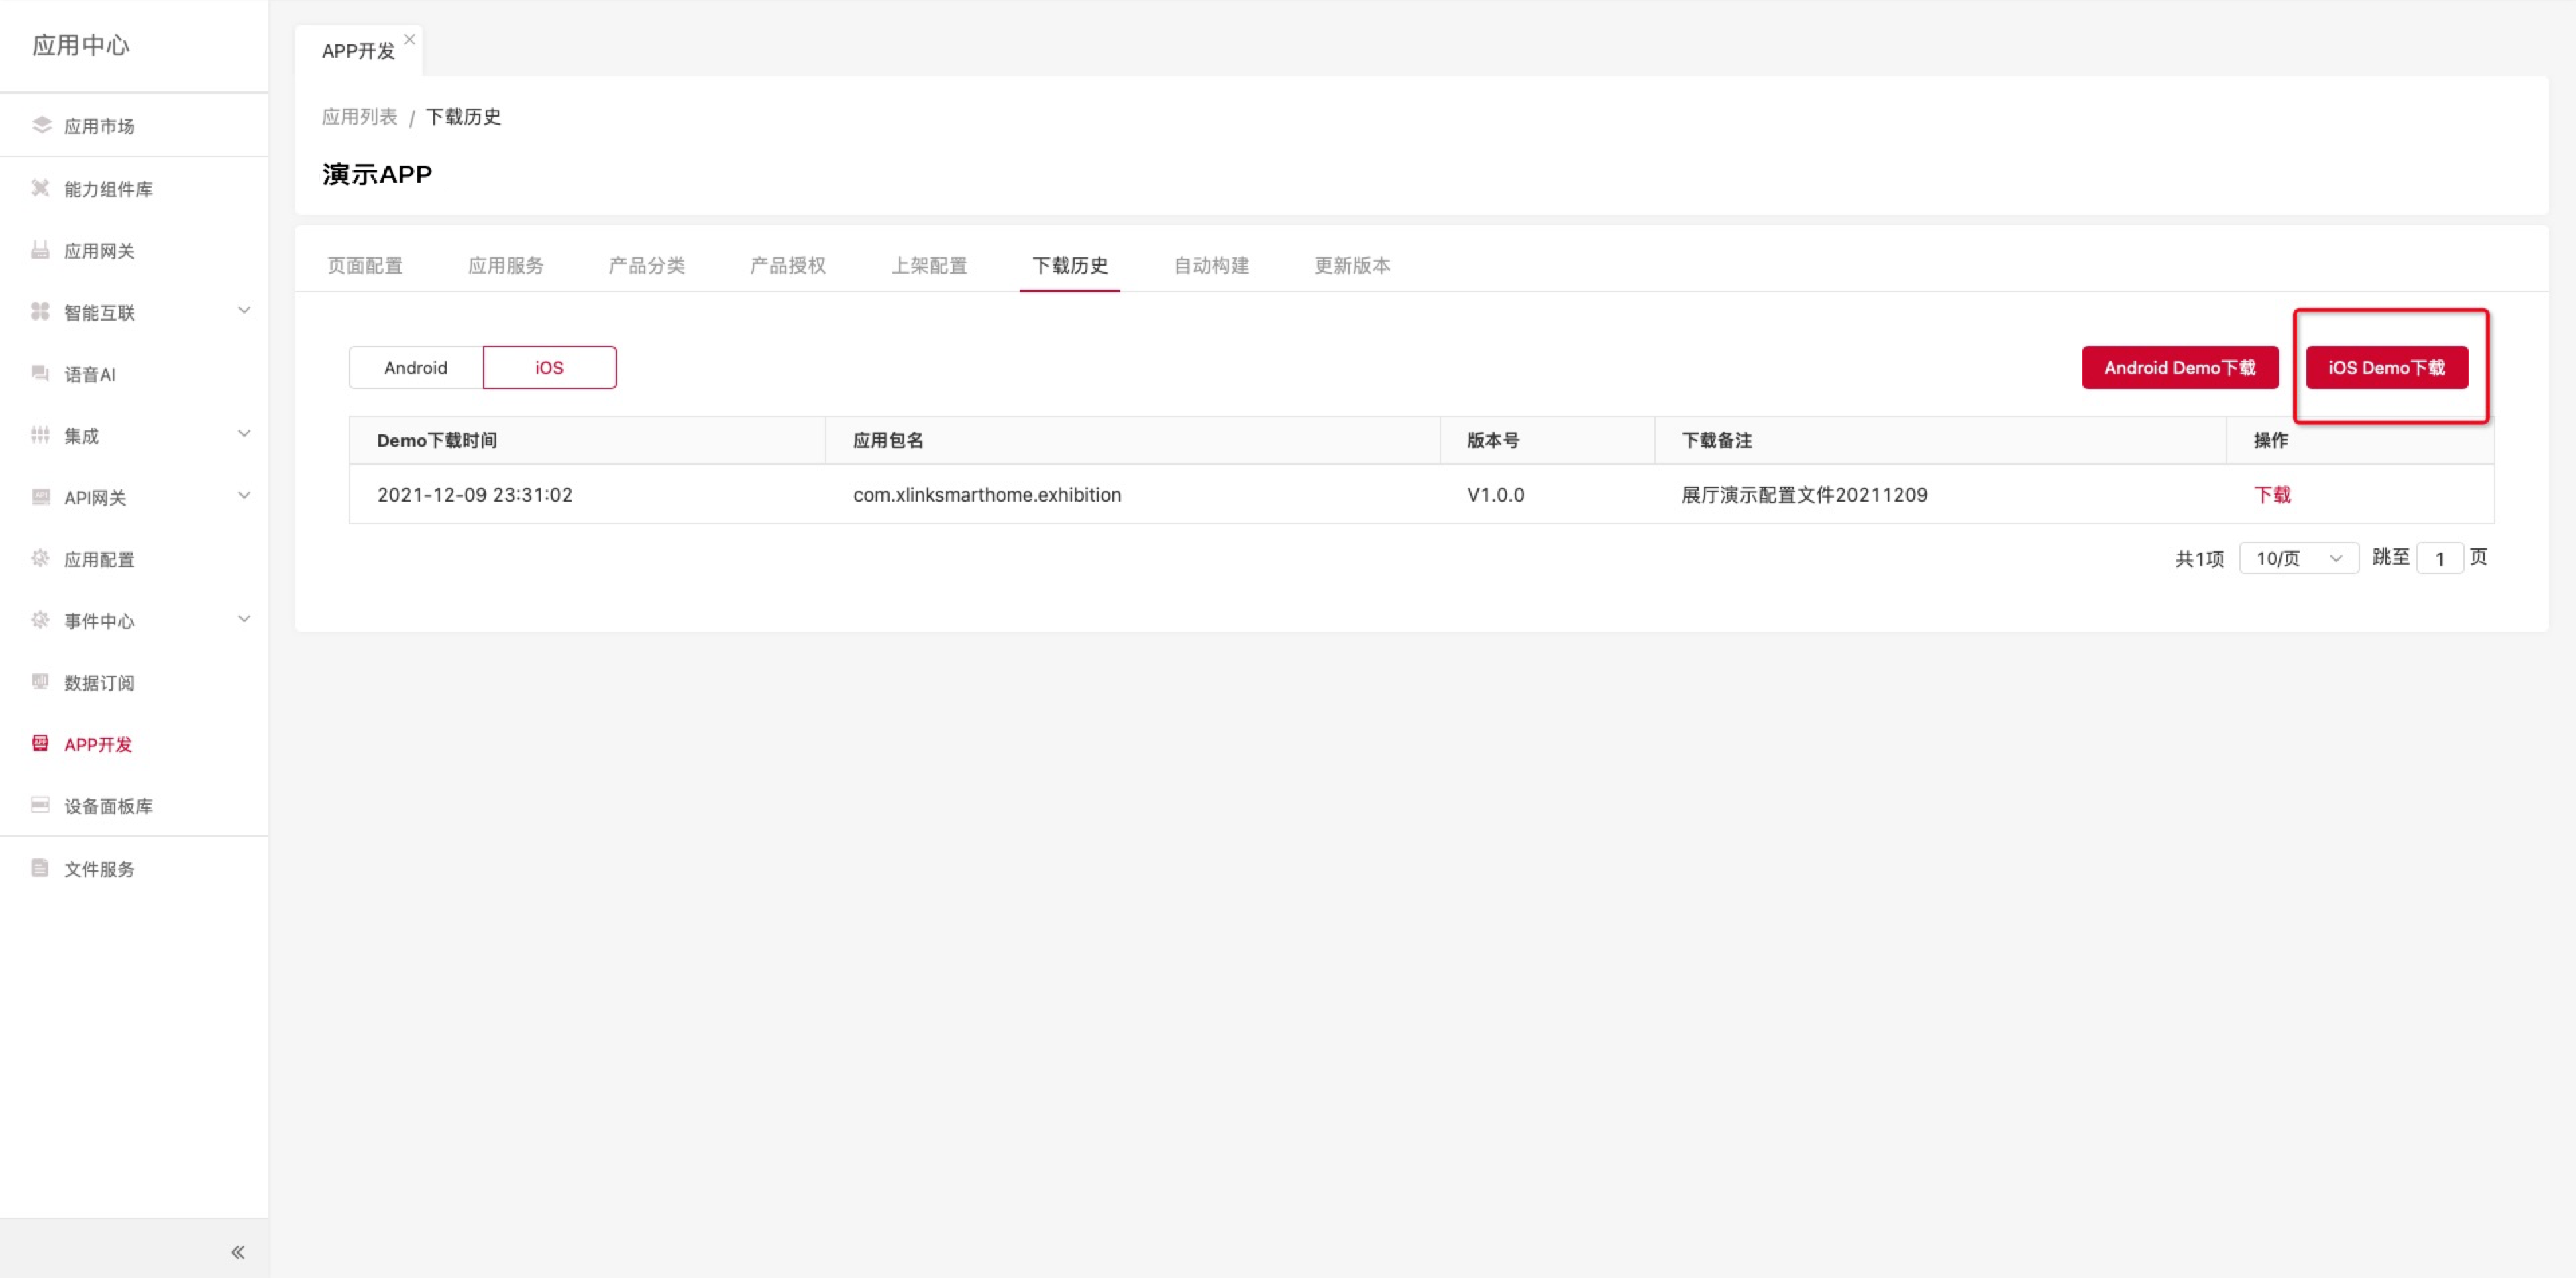Image resolution: width=2576 pixels, height=1278 pixels.
Task: Expand the API网关 submenu chevron
Action: coord(244,496)
